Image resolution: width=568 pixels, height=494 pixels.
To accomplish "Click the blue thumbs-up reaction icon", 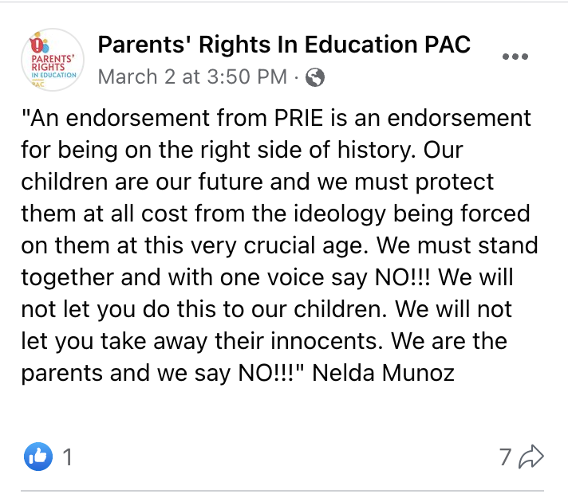I will coord(38,457).
